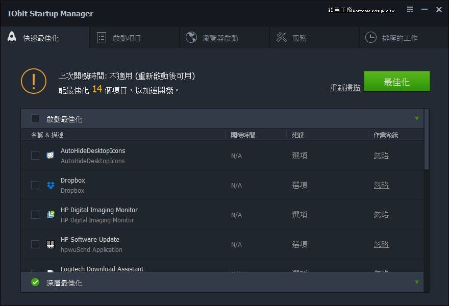Close the IObit Startup Manager window
The height and width of the screenshot is (306, 449).
(439, 10)
